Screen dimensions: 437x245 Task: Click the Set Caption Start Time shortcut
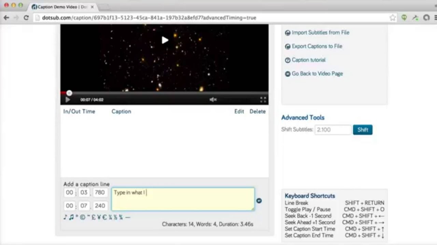(310, 229)
